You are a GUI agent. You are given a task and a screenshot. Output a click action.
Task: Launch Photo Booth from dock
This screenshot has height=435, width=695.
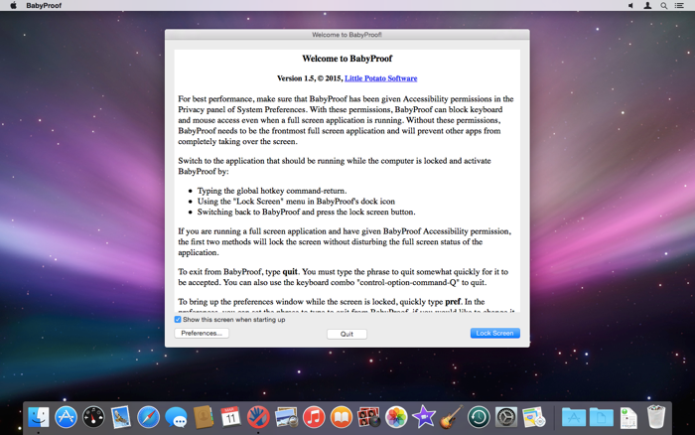(368, 417)
